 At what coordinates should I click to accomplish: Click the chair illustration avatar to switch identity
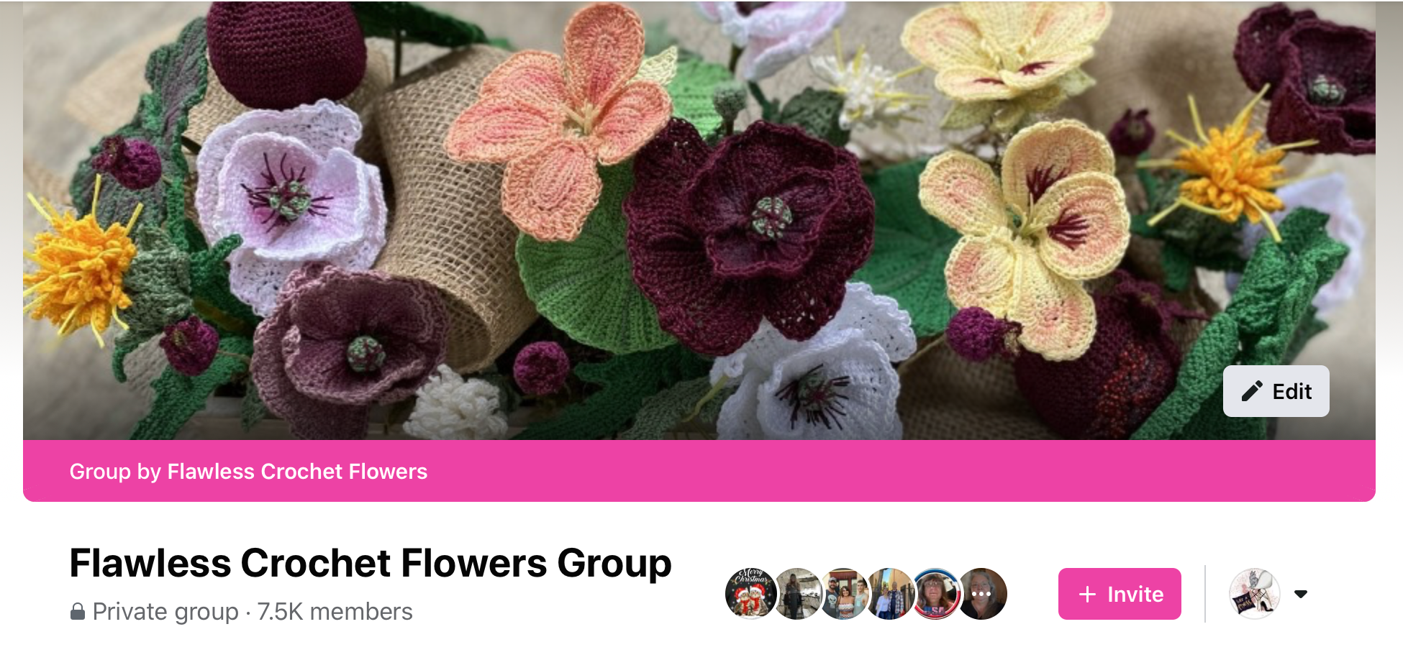1255,594
